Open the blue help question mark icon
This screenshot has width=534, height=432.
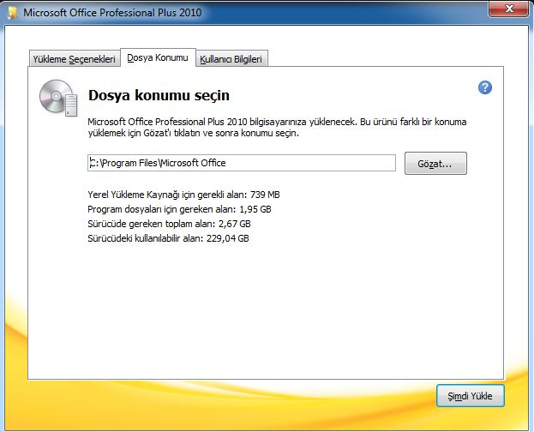point(484,87)
